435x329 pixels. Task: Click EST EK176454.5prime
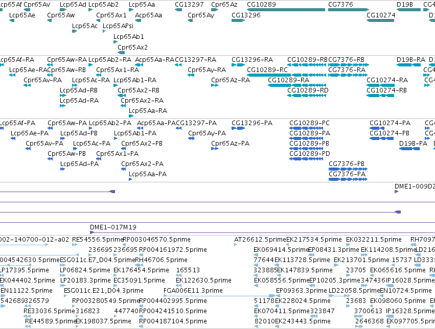point(115,275)
